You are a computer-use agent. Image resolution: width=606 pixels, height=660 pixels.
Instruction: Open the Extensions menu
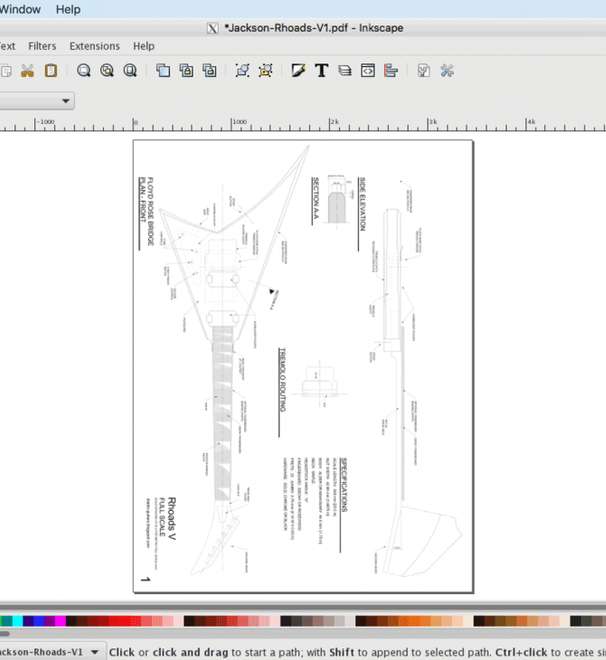[x=94, y=46]
